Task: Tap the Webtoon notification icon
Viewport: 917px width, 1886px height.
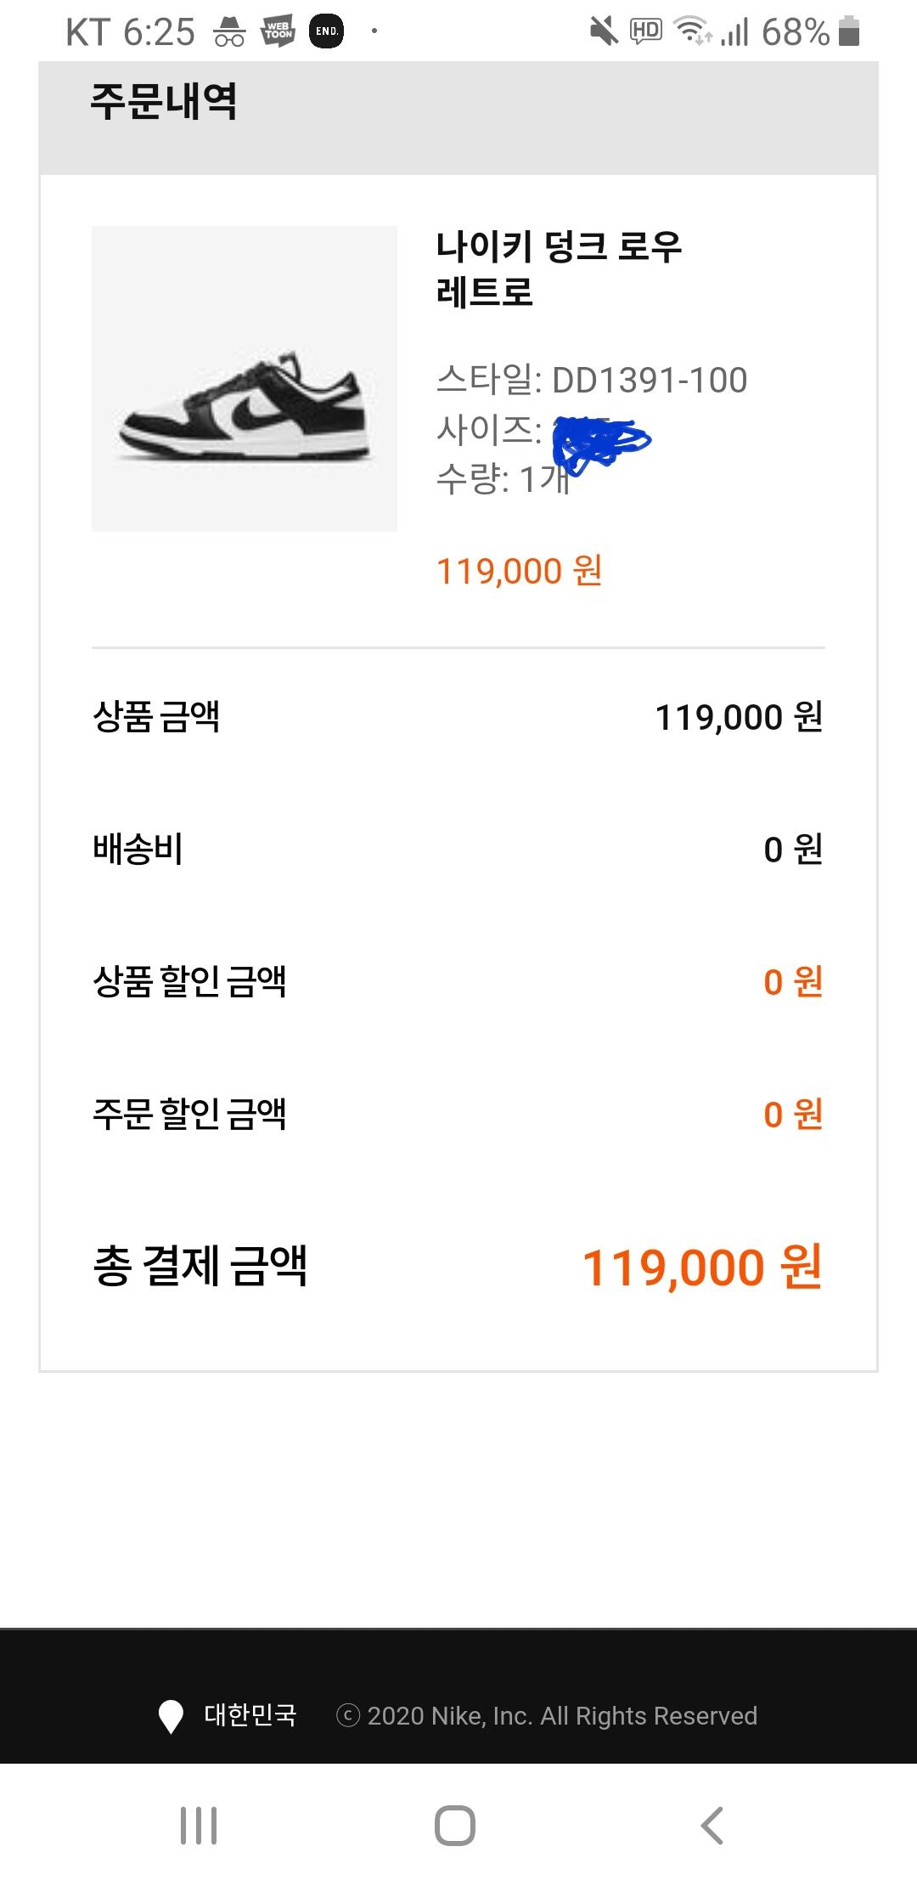Action: 278,32
